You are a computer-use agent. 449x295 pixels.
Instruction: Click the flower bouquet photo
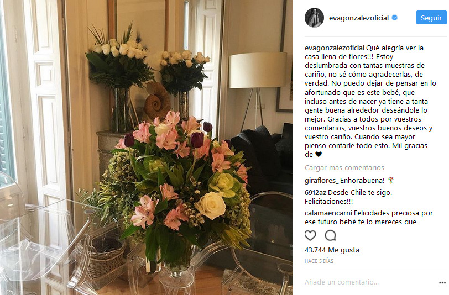[146, 147]
